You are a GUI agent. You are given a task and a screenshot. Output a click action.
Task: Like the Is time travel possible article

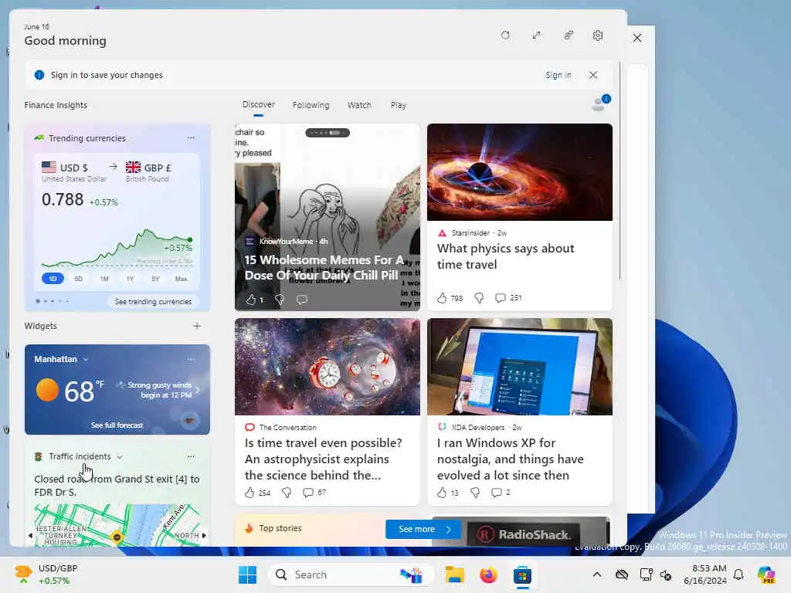[250, 492]
